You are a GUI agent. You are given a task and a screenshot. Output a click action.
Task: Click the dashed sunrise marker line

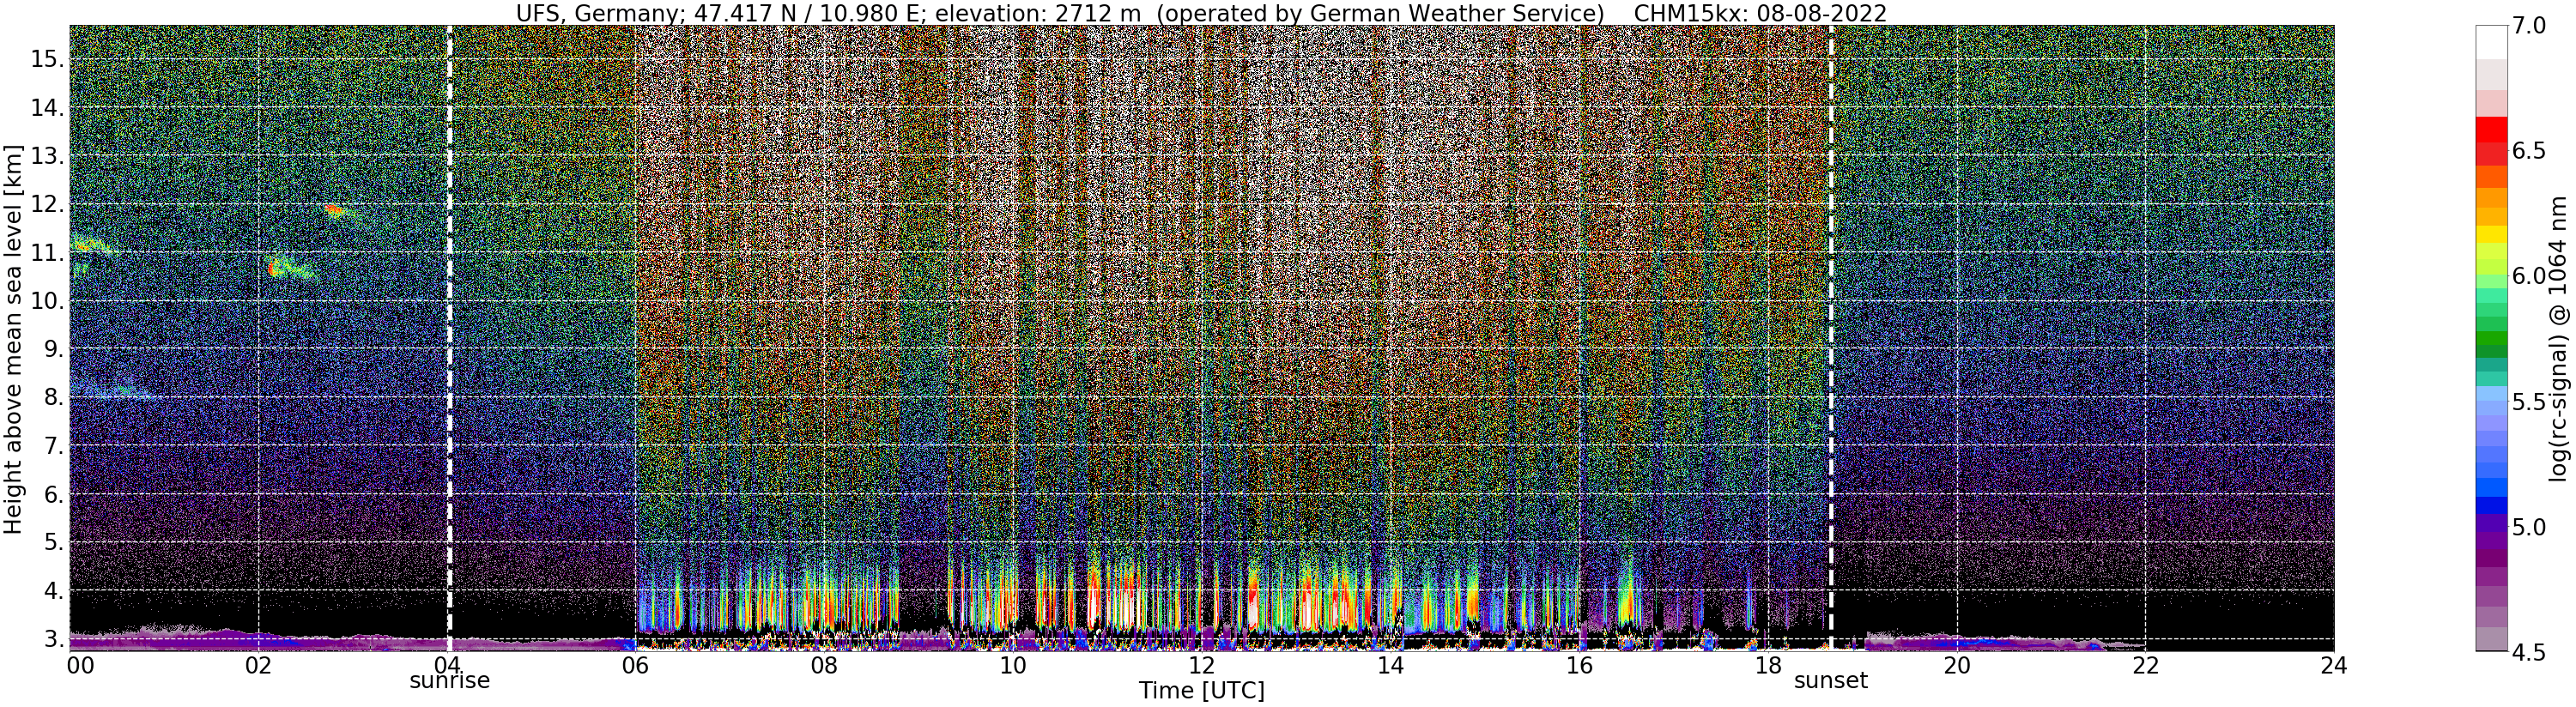449,338
